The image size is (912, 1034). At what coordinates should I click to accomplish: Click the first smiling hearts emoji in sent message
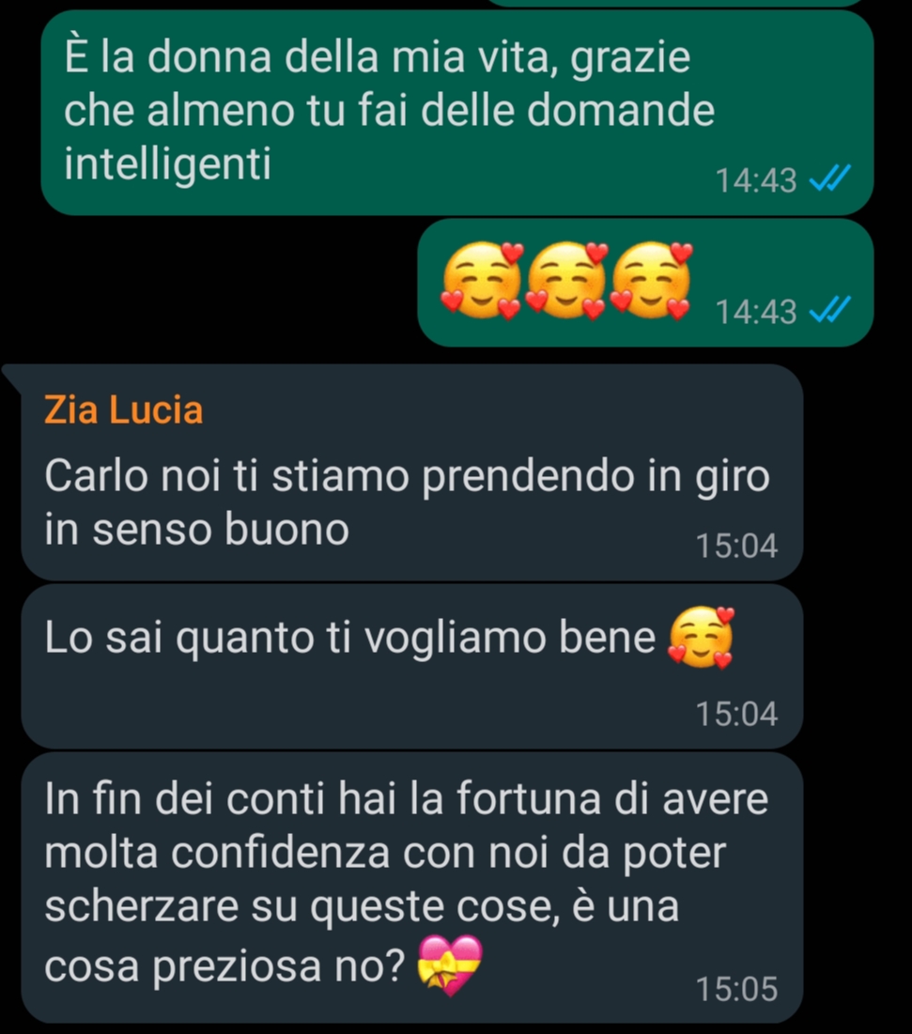click(x=482, y=280)
